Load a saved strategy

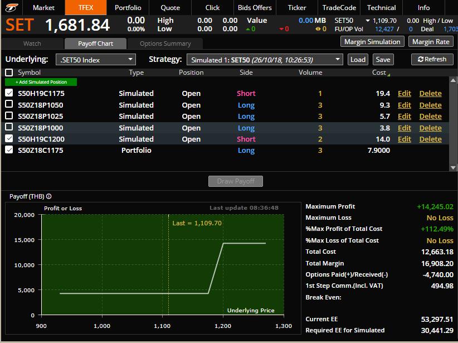coord(358,59)
